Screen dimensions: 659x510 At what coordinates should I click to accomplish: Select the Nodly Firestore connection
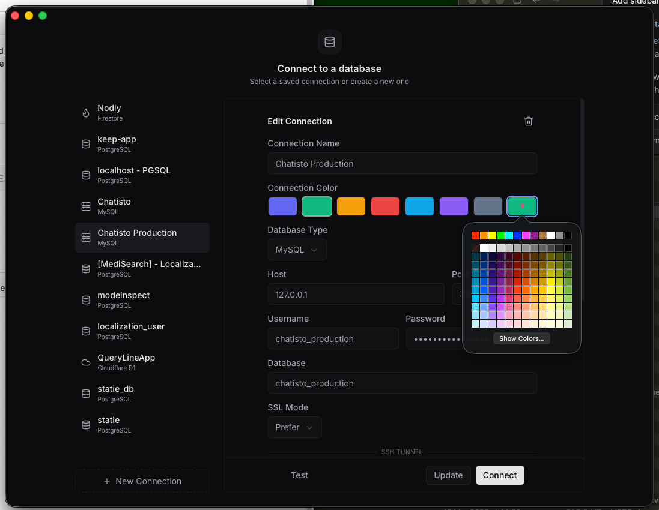[x=142, y=113]
